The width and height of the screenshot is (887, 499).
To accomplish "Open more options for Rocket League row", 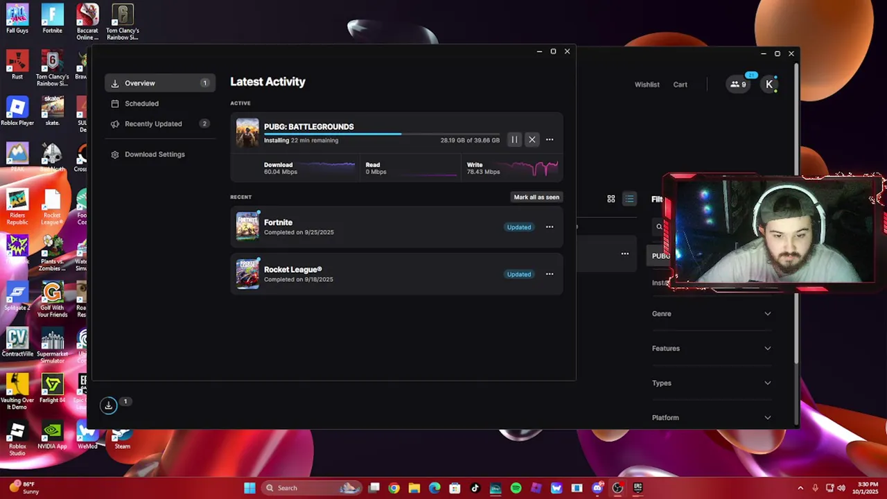I will pos(550,274).
